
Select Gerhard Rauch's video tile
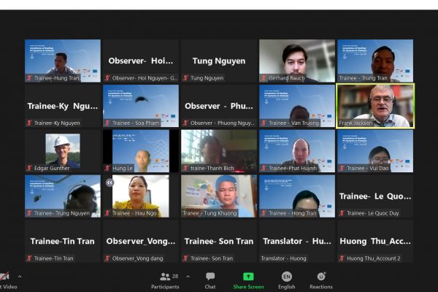[x=296, y=60]
